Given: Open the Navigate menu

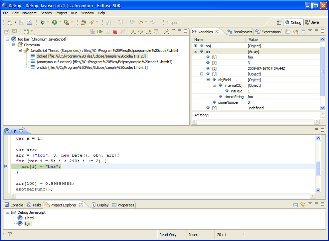Looking at the screenshot, I should [29, 13].
